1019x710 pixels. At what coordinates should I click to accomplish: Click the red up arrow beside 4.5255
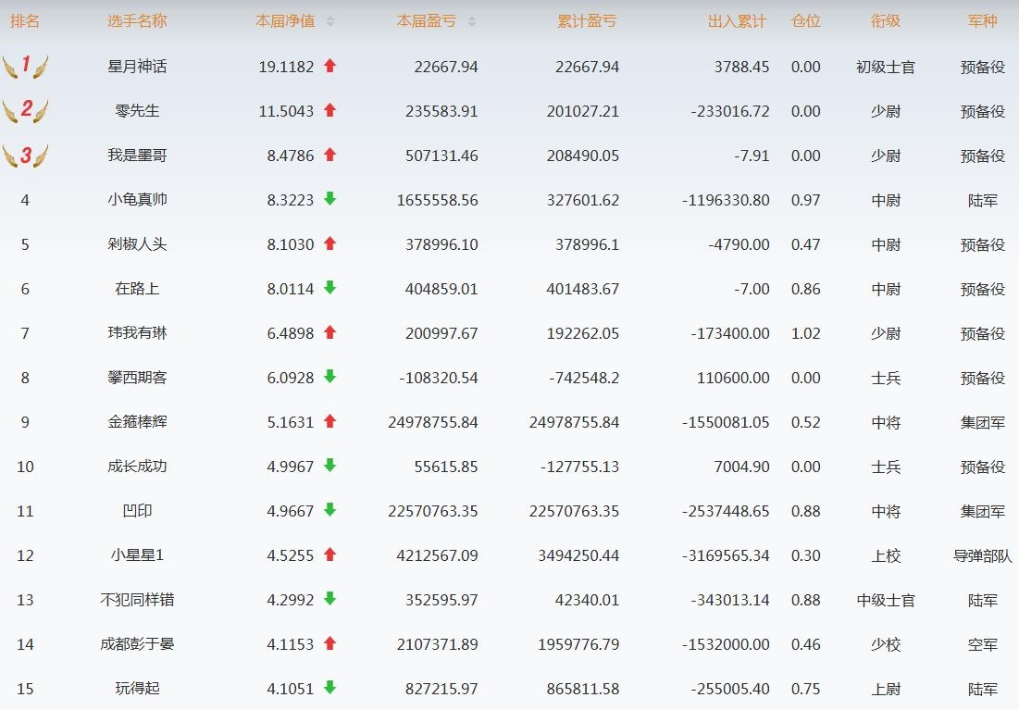pos(330,554)
